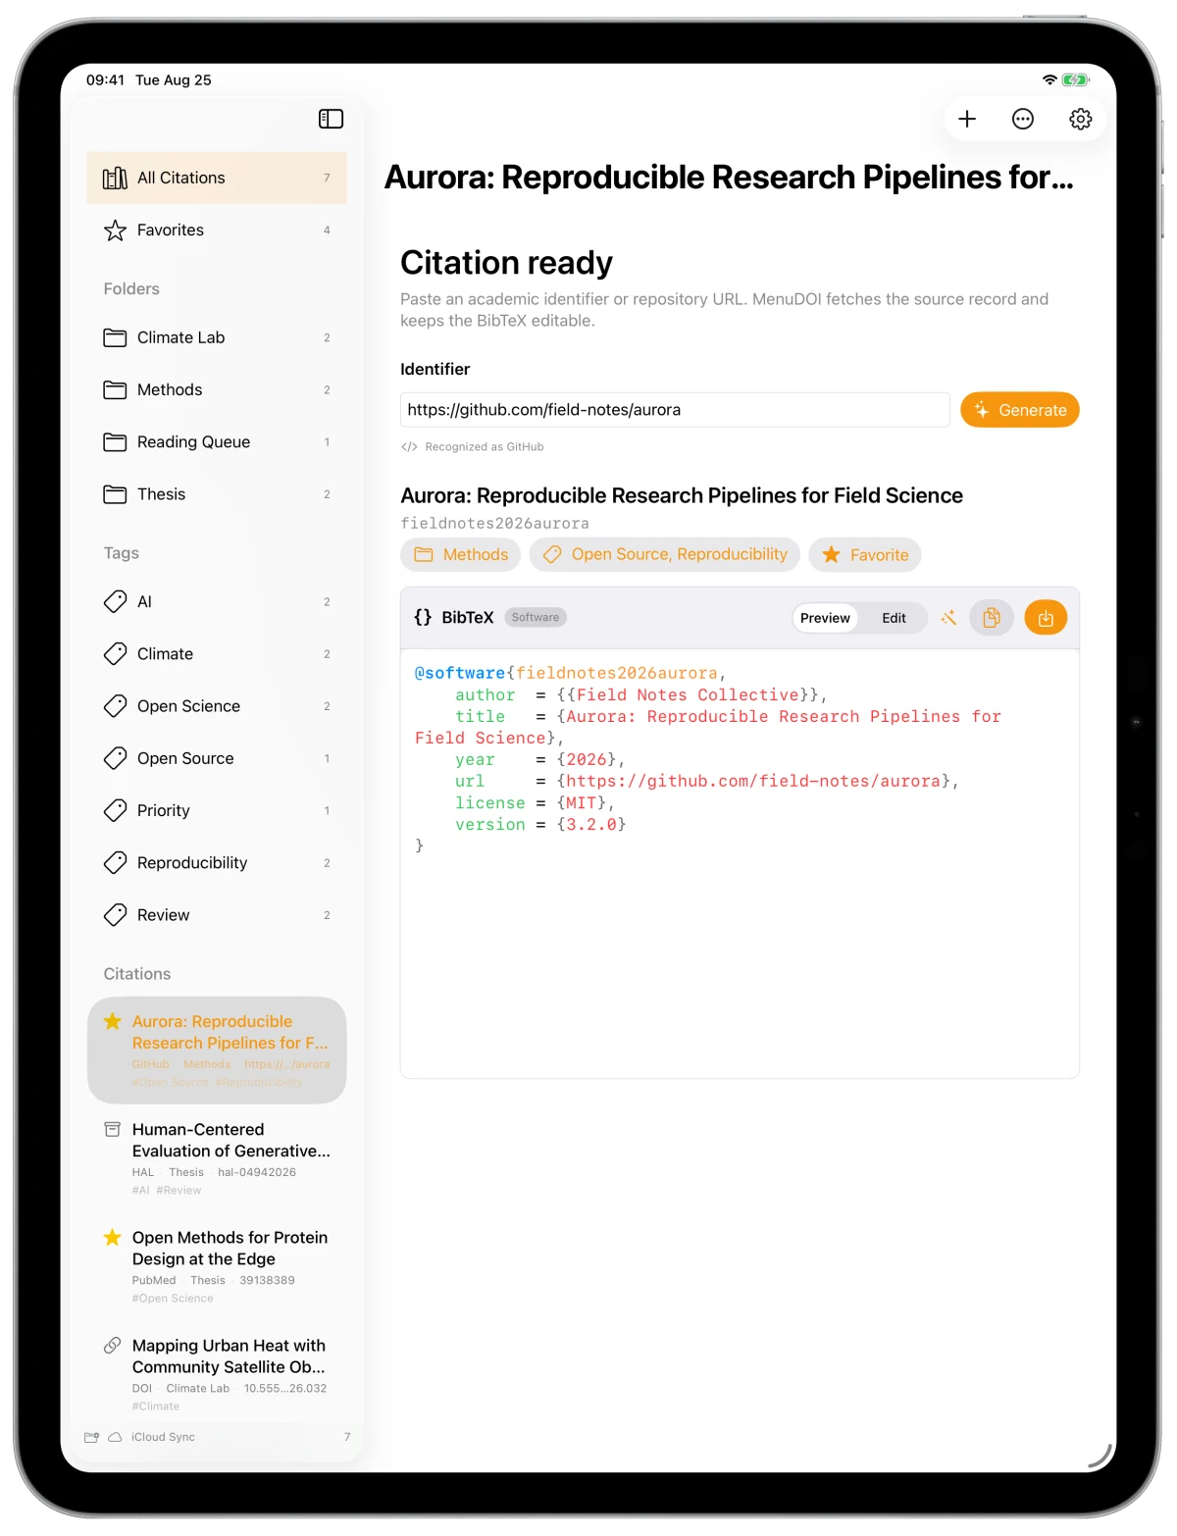Select the Aurora citation in list
1177x1536 pixels.
point(217,1050)
